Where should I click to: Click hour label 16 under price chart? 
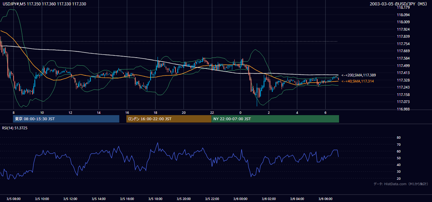pyautogui.click(x=127, y=112)
